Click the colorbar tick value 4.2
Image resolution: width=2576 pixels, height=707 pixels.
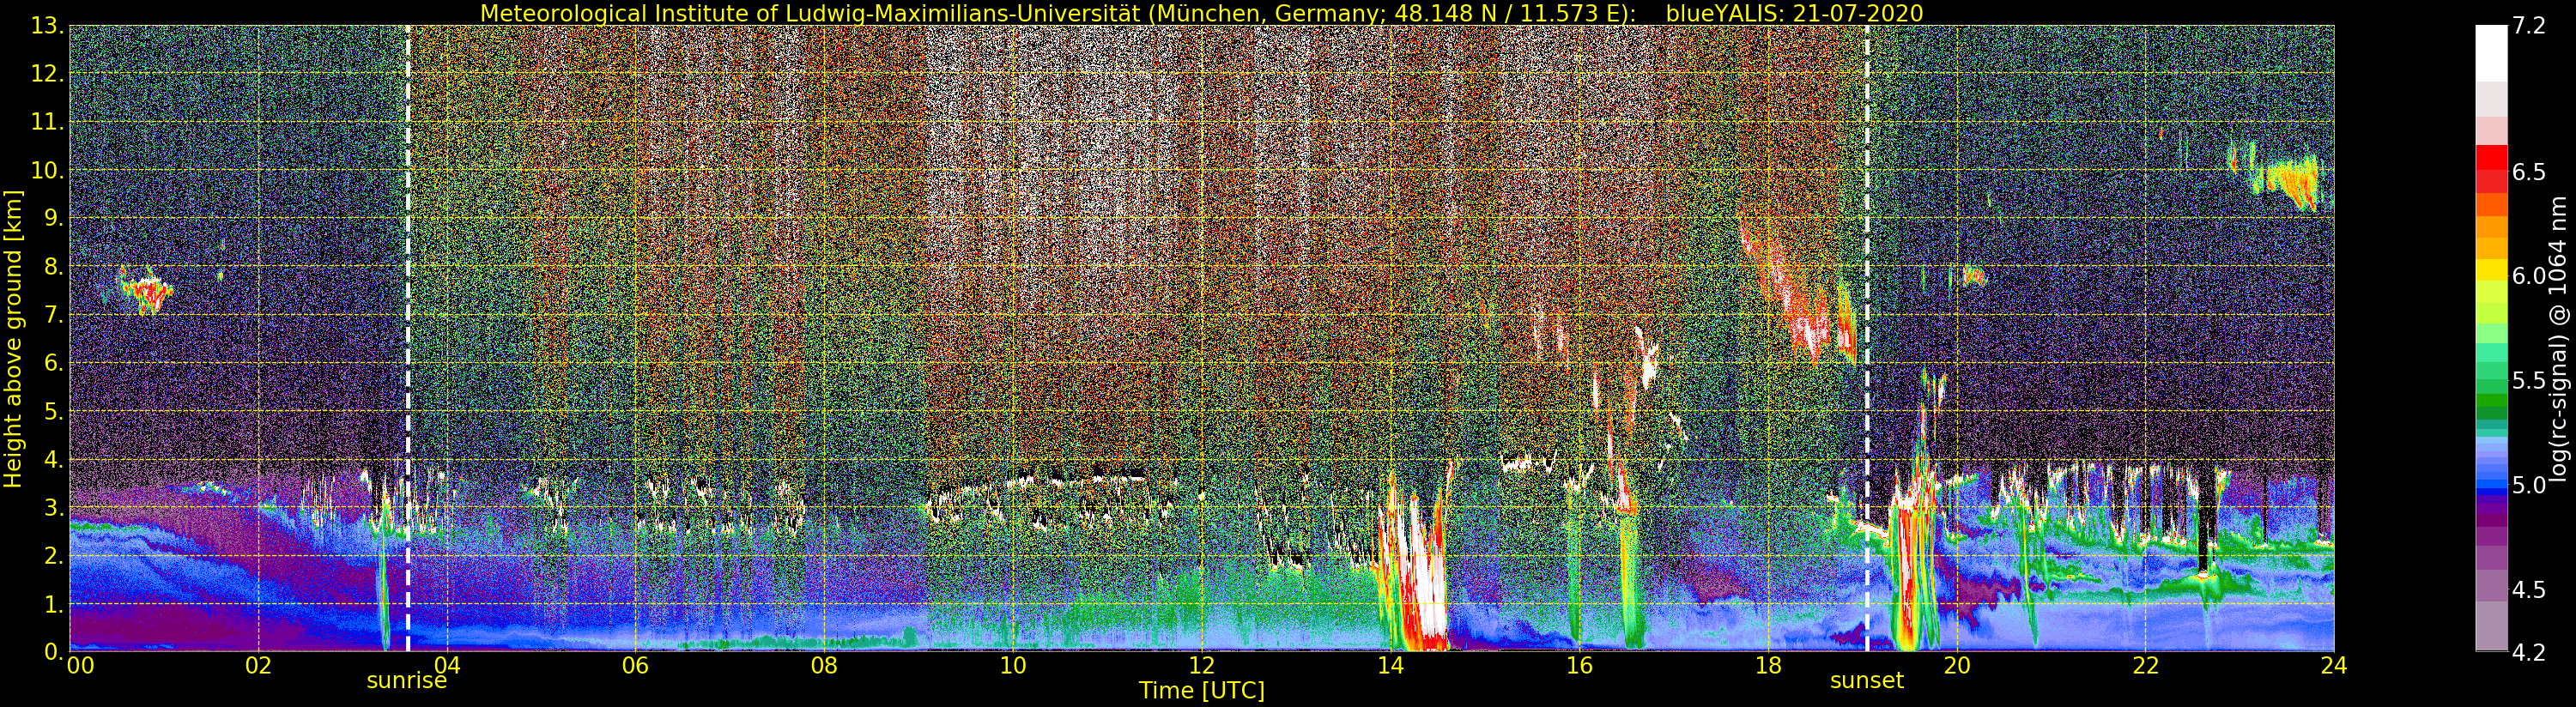(2529, 653)
